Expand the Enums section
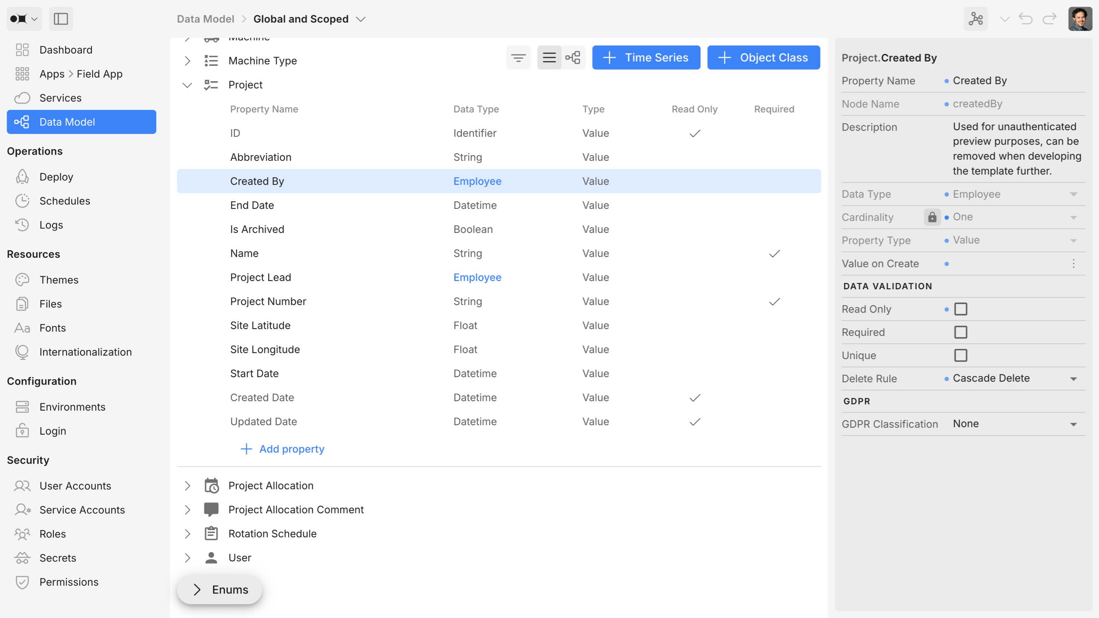The width and height of the screenshot is (1099, 618). [220, 589]
